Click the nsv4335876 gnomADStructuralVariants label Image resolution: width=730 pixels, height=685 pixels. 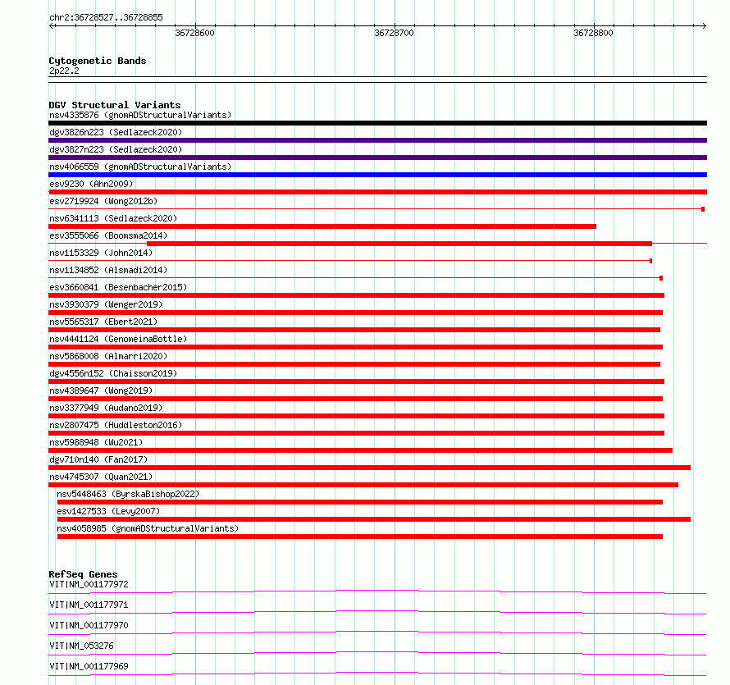140,115
